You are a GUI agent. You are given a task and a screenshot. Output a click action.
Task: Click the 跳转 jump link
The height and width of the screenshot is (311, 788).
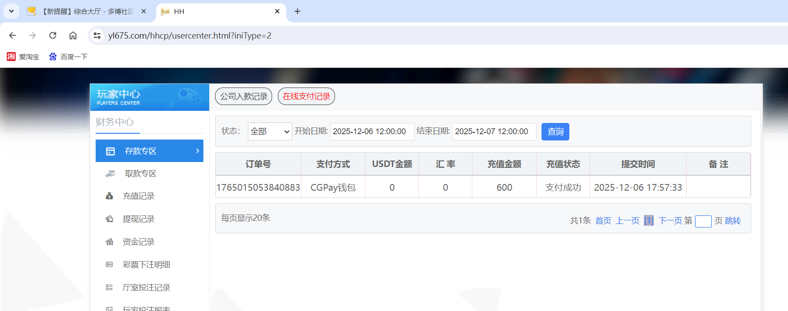coord(733,221)
